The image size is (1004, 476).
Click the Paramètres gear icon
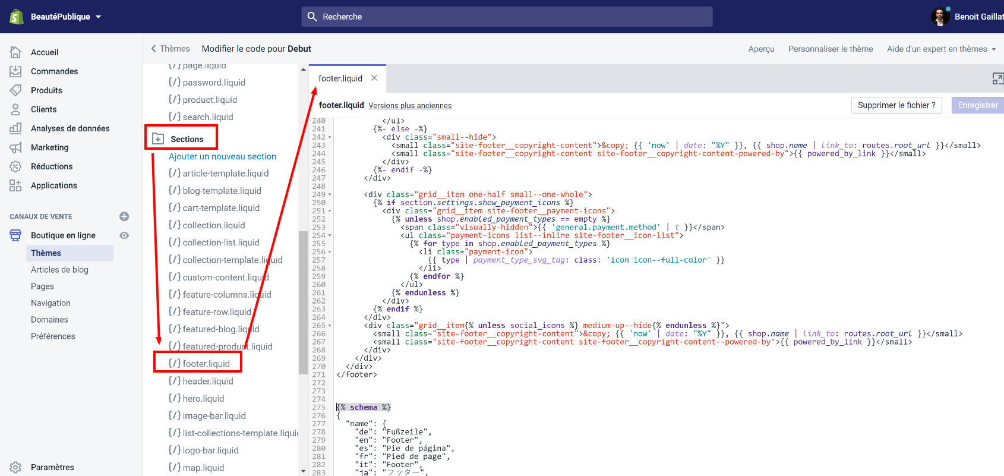(x=15, y=467)
